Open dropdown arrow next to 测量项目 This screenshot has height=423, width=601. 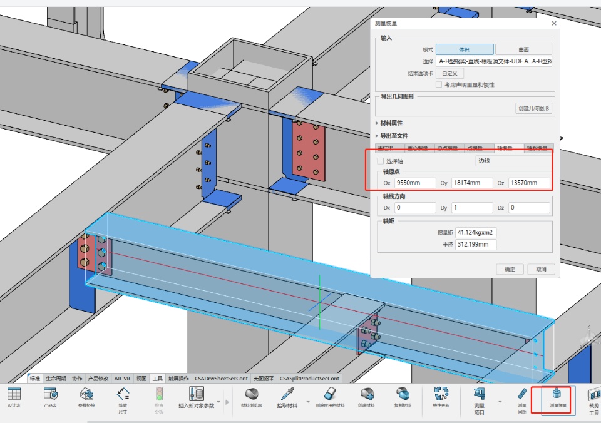tap(500, 402)
